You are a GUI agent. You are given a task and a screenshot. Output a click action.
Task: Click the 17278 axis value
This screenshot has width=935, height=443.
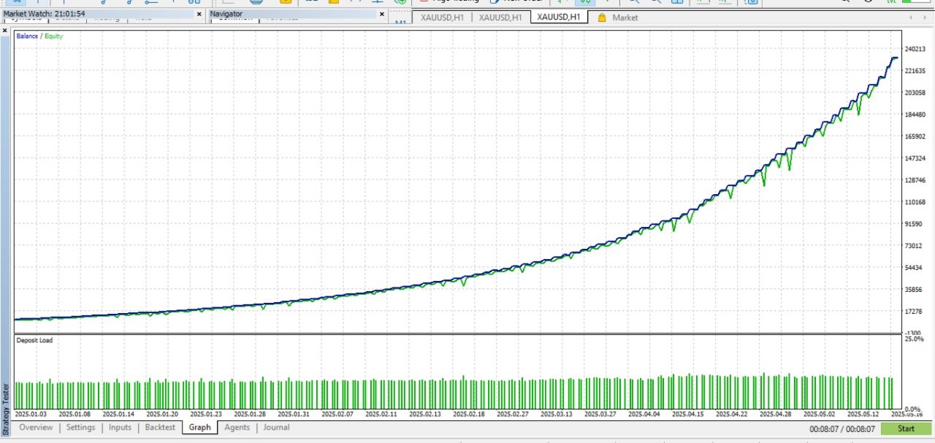(915, 312)
